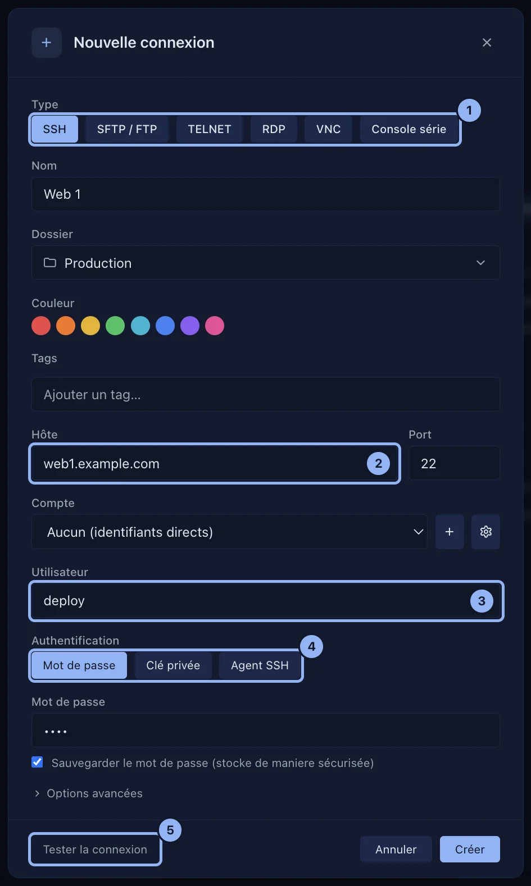Click the Créer button
Image resolution: width=531 pixels, height=886 pixels.
click(470, 850)
